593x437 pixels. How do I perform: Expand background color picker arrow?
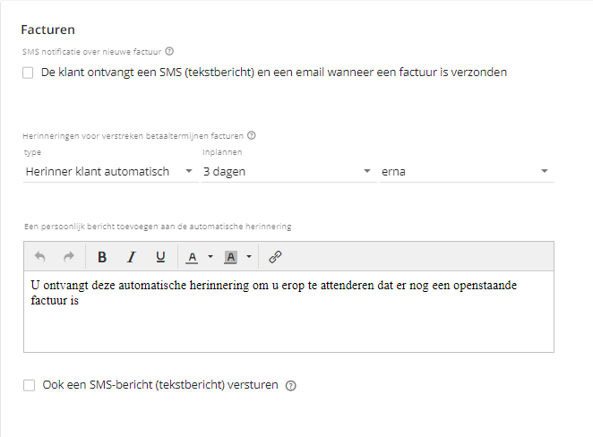coord(249,257)
